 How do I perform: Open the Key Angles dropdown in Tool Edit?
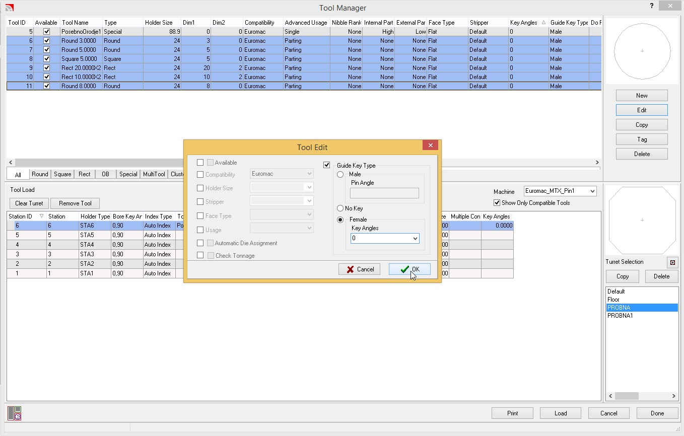[415, 239]
